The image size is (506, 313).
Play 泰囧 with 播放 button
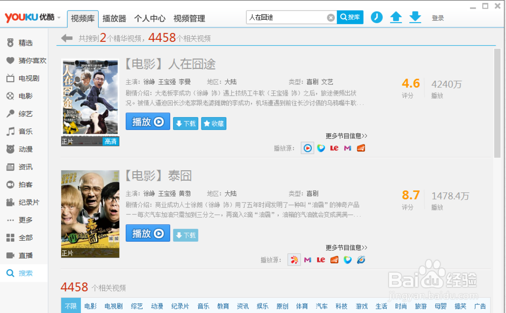[x=148, y=233]
